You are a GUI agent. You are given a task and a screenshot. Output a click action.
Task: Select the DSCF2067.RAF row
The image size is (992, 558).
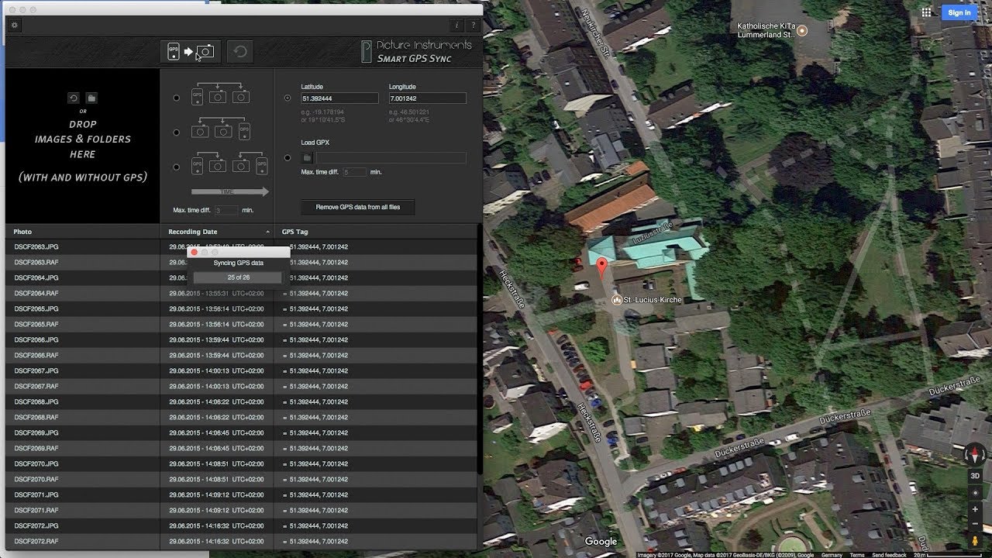[x=242, y=386]
